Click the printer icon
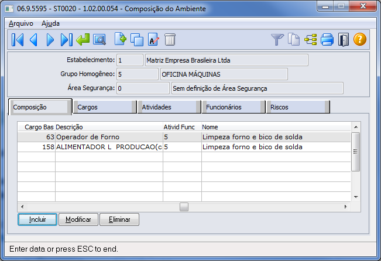The height and width of the screenshot is (261, 381). click(x=327, y=40)
